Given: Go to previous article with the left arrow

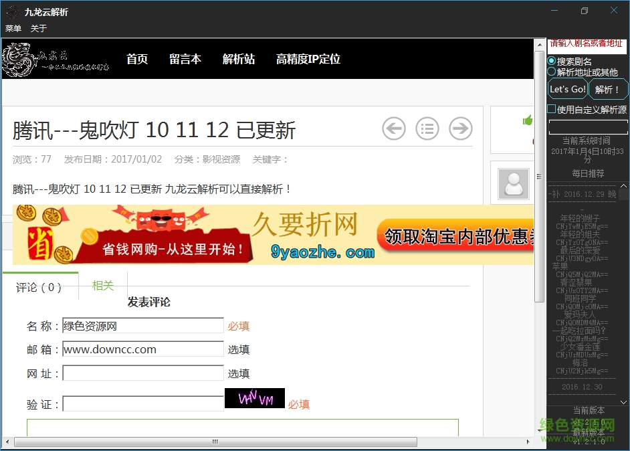Looking at the screenshot, I should (x=394, y=128).
